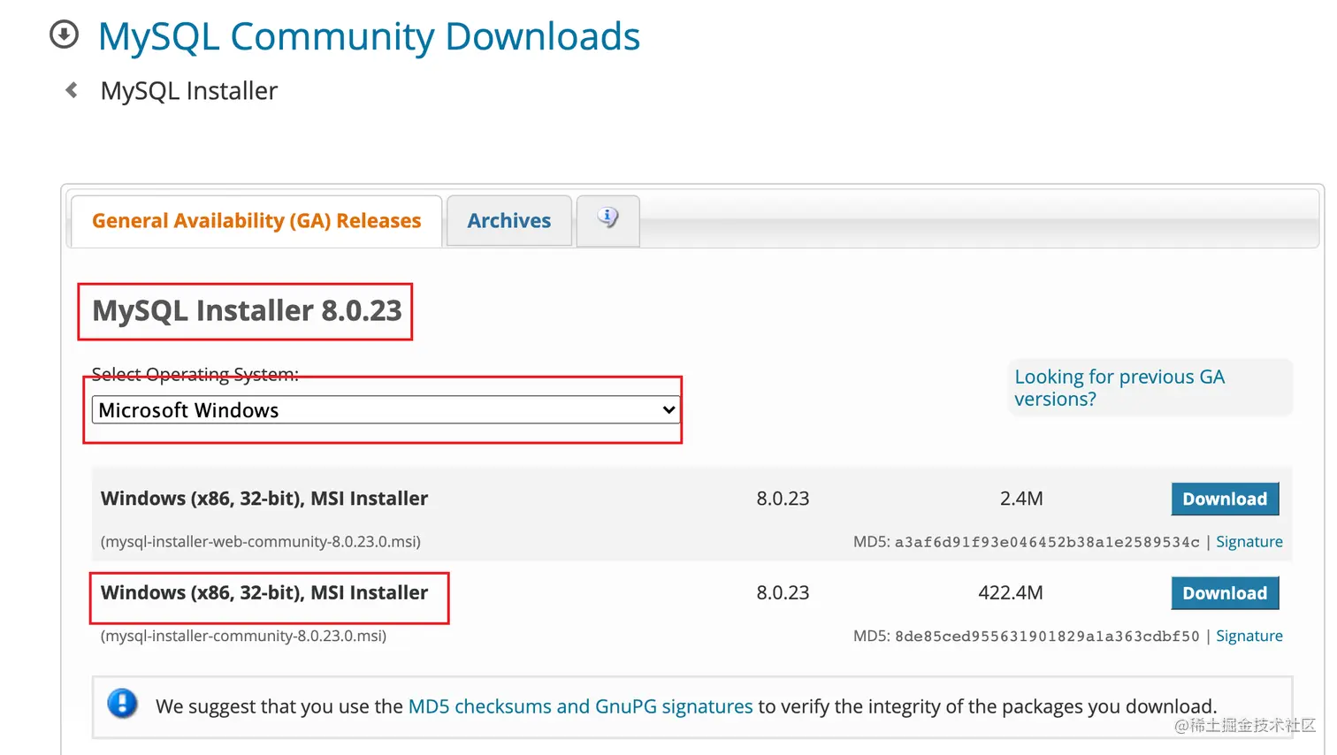Open the Microsoft Windows operating system dropdown
This screenshot has height=755, width=1337.
(386, 410)
